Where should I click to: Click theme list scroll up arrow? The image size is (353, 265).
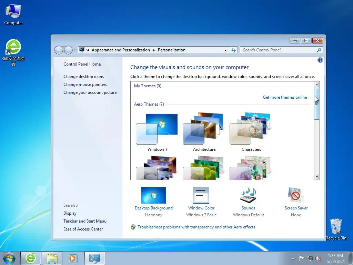pos(316,85)
